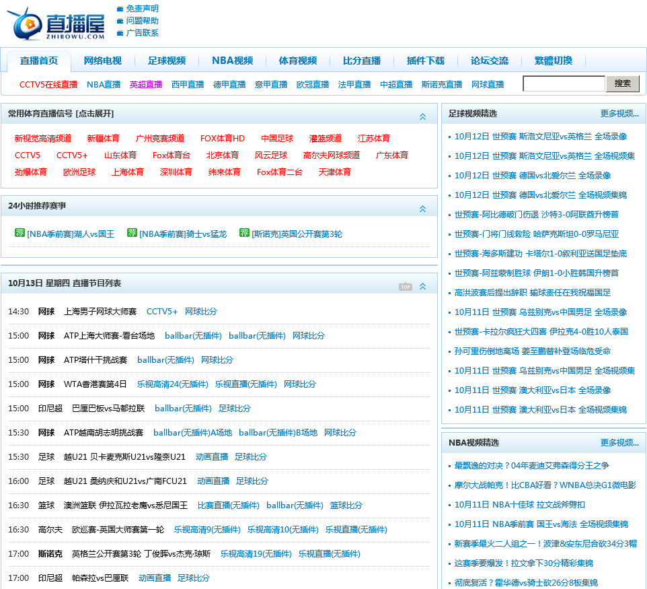This screenshot has height=589, width=647.
Task: Click the green 荐 badge beside 湖人vs国王
Action: [x=20, y=233]
